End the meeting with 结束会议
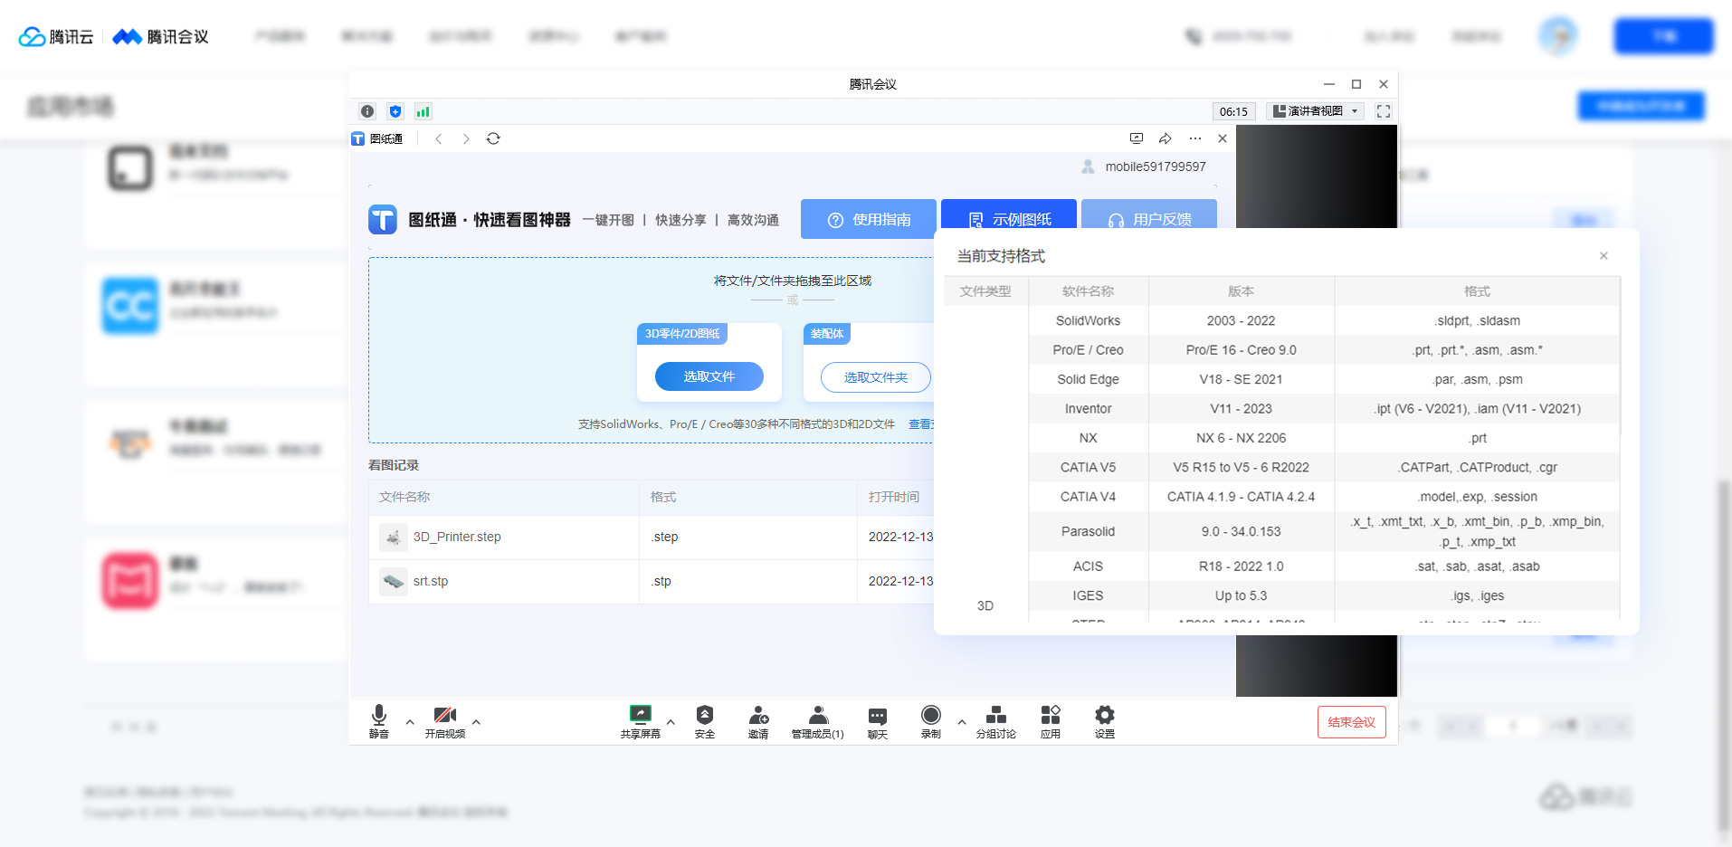 pyautogui.click(x=1352, y=722)
